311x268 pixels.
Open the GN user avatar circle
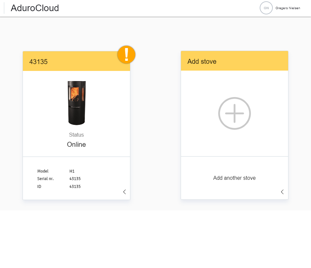point(266,8)
